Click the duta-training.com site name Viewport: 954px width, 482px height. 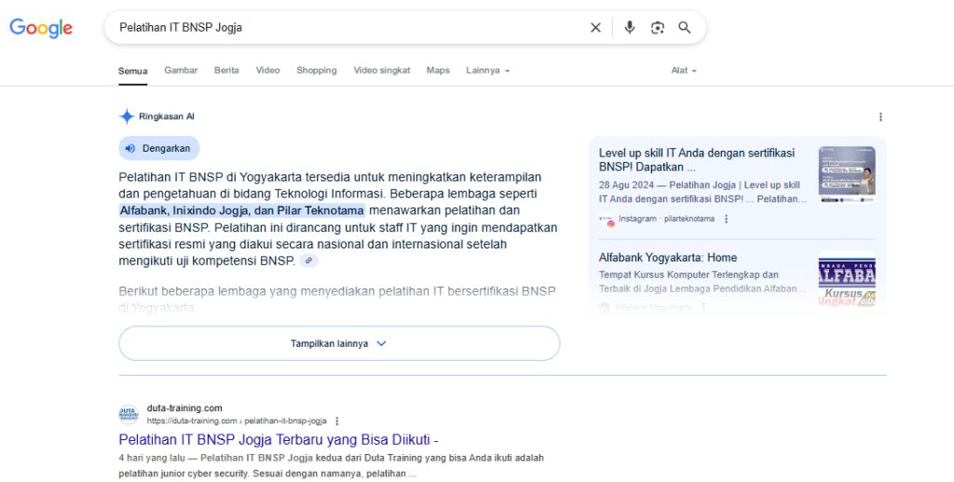(184, 408)
